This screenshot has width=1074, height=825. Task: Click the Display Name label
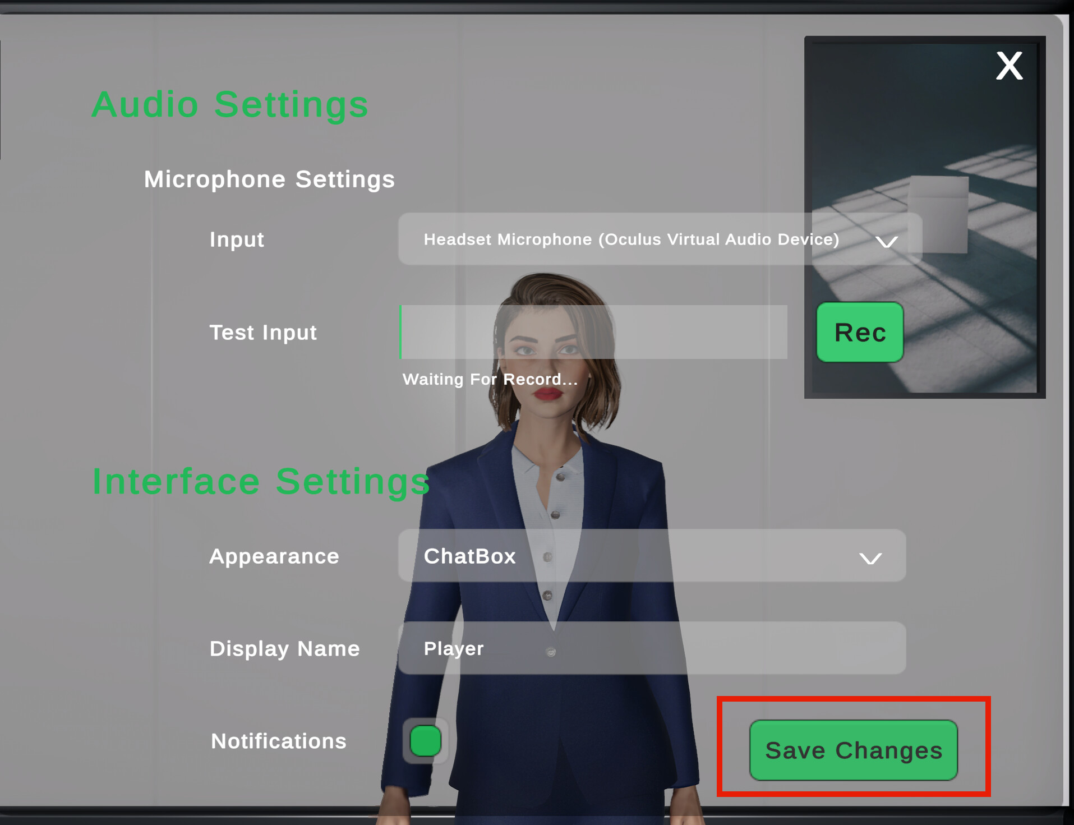pos(285,648)
